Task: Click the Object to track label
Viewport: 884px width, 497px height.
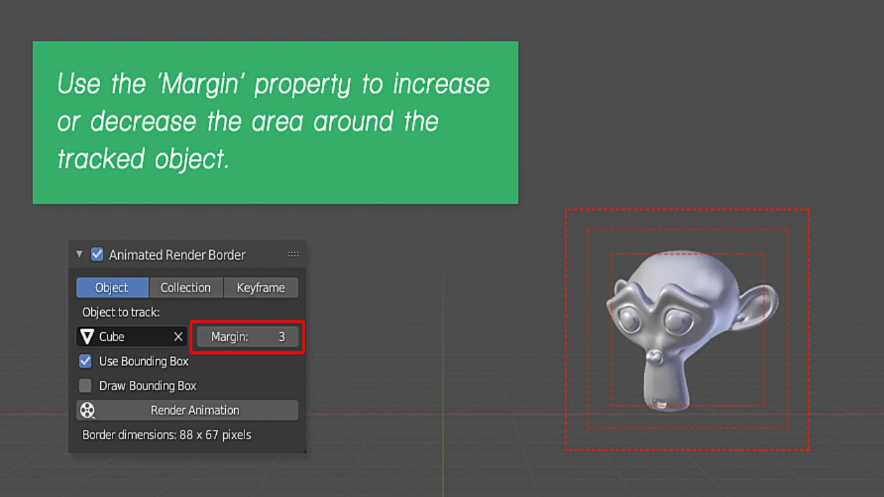Action: click(121, 312)
